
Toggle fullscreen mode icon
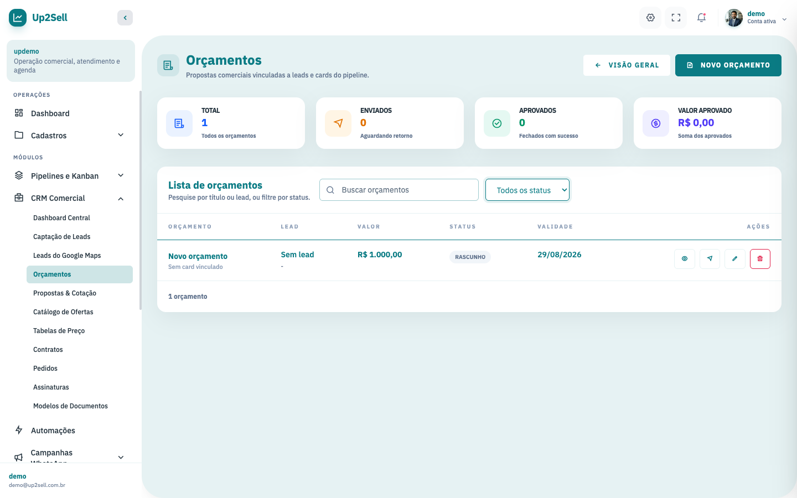(x=676, y=18)
